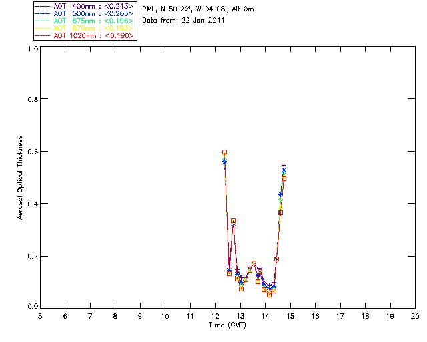This screenshot has width=427, height=342.
Task: Click the y-axis tick label 0.6
Action: (33, 152)
